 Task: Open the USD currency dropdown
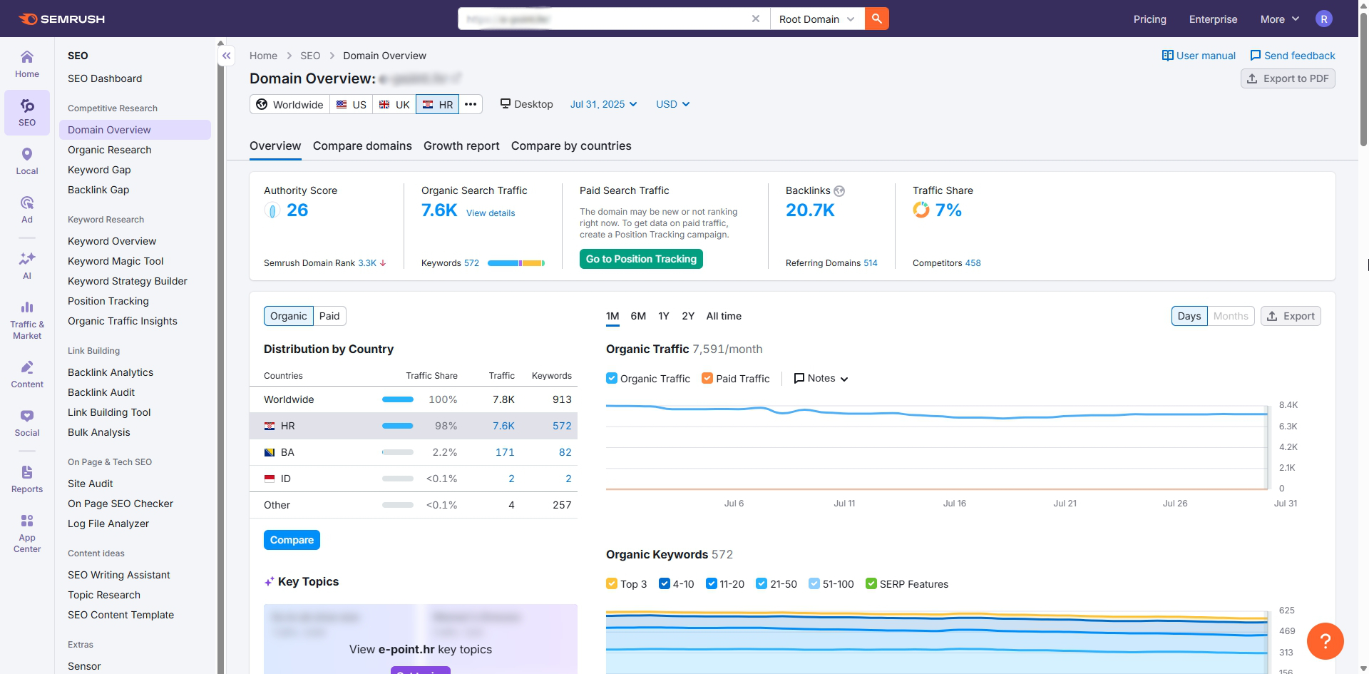tap(673, 104)
